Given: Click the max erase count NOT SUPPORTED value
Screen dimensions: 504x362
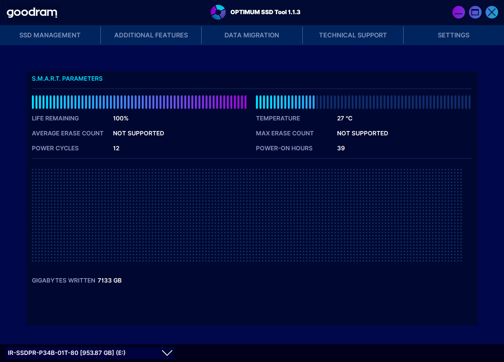Looking at the screenshot, I should coord(363,133).
